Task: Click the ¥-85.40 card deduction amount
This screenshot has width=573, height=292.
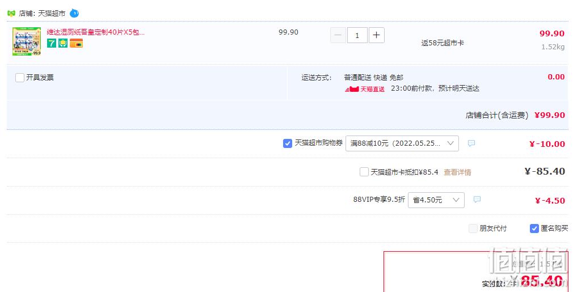Action: 545,172
